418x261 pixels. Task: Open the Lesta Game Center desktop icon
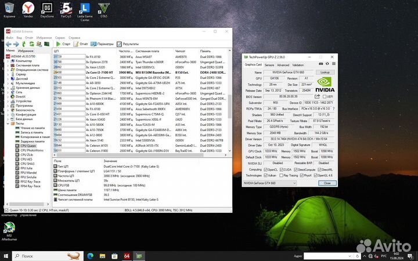(x=85, y=12)
